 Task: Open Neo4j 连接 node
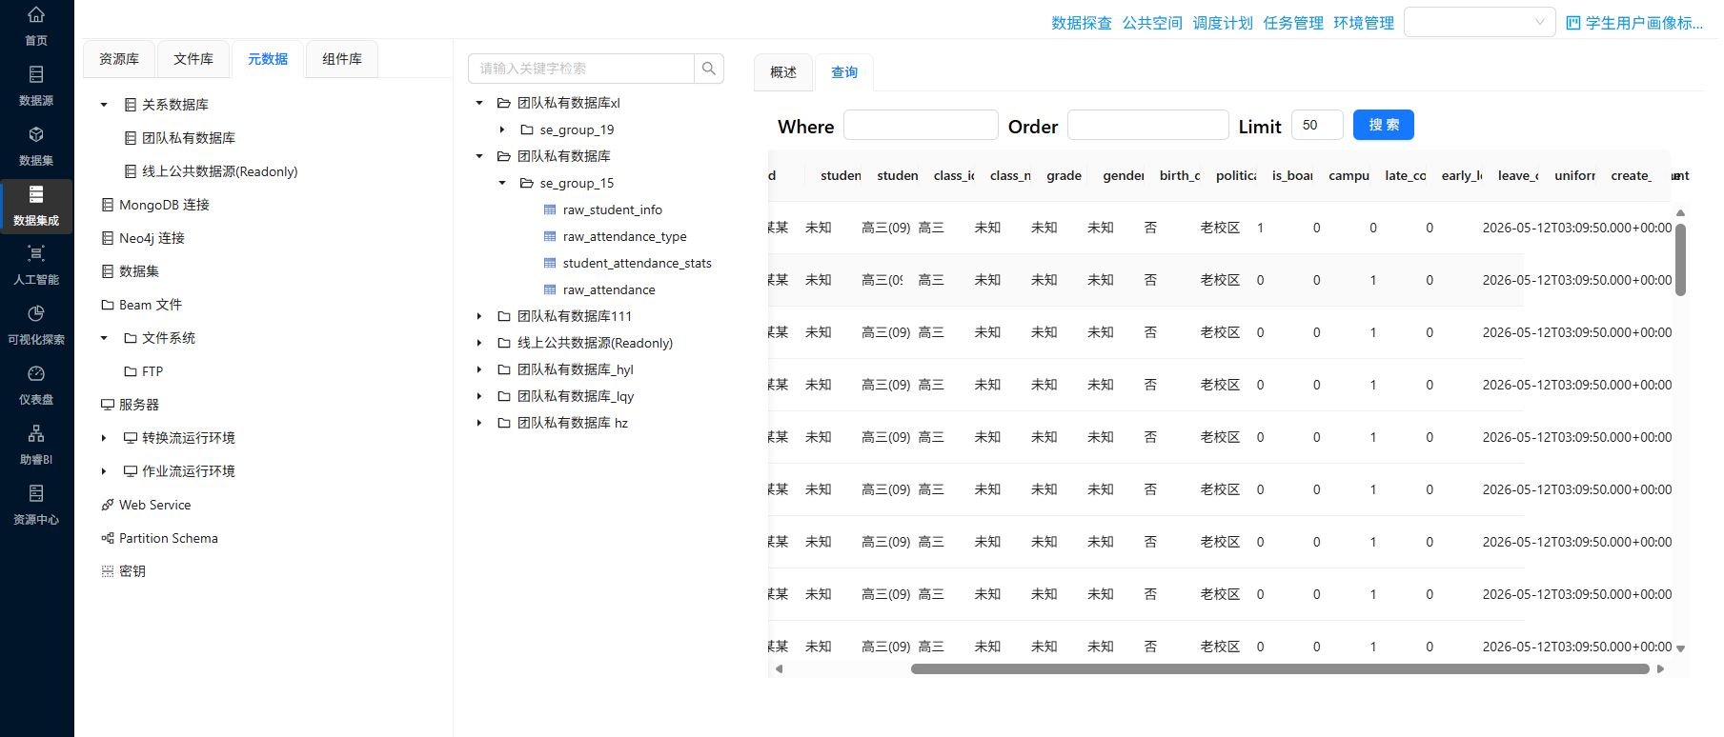coord(152,238)
